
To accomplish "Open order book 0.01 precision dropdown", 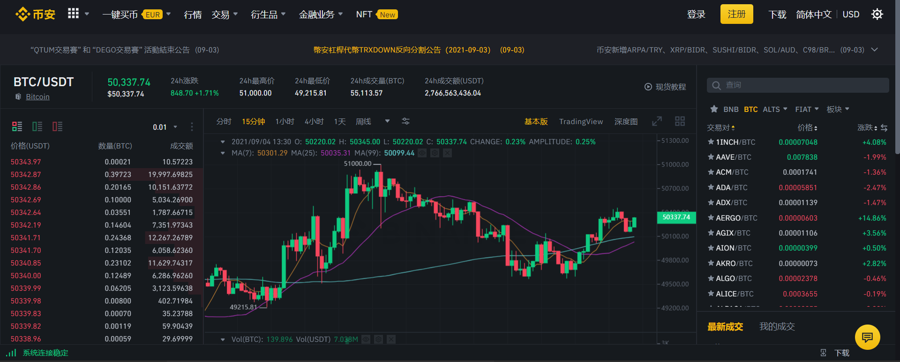I will point(165,127).
